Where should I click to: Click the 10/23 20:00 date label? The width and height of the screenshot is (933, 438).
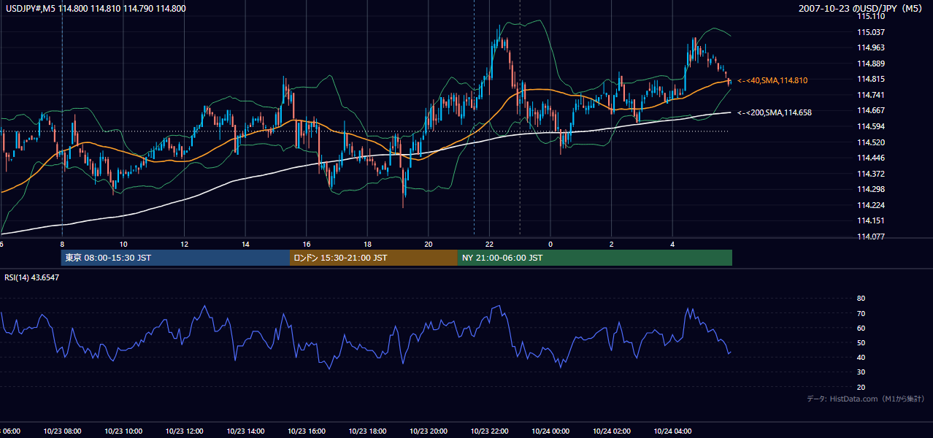(x=429, y=431)
